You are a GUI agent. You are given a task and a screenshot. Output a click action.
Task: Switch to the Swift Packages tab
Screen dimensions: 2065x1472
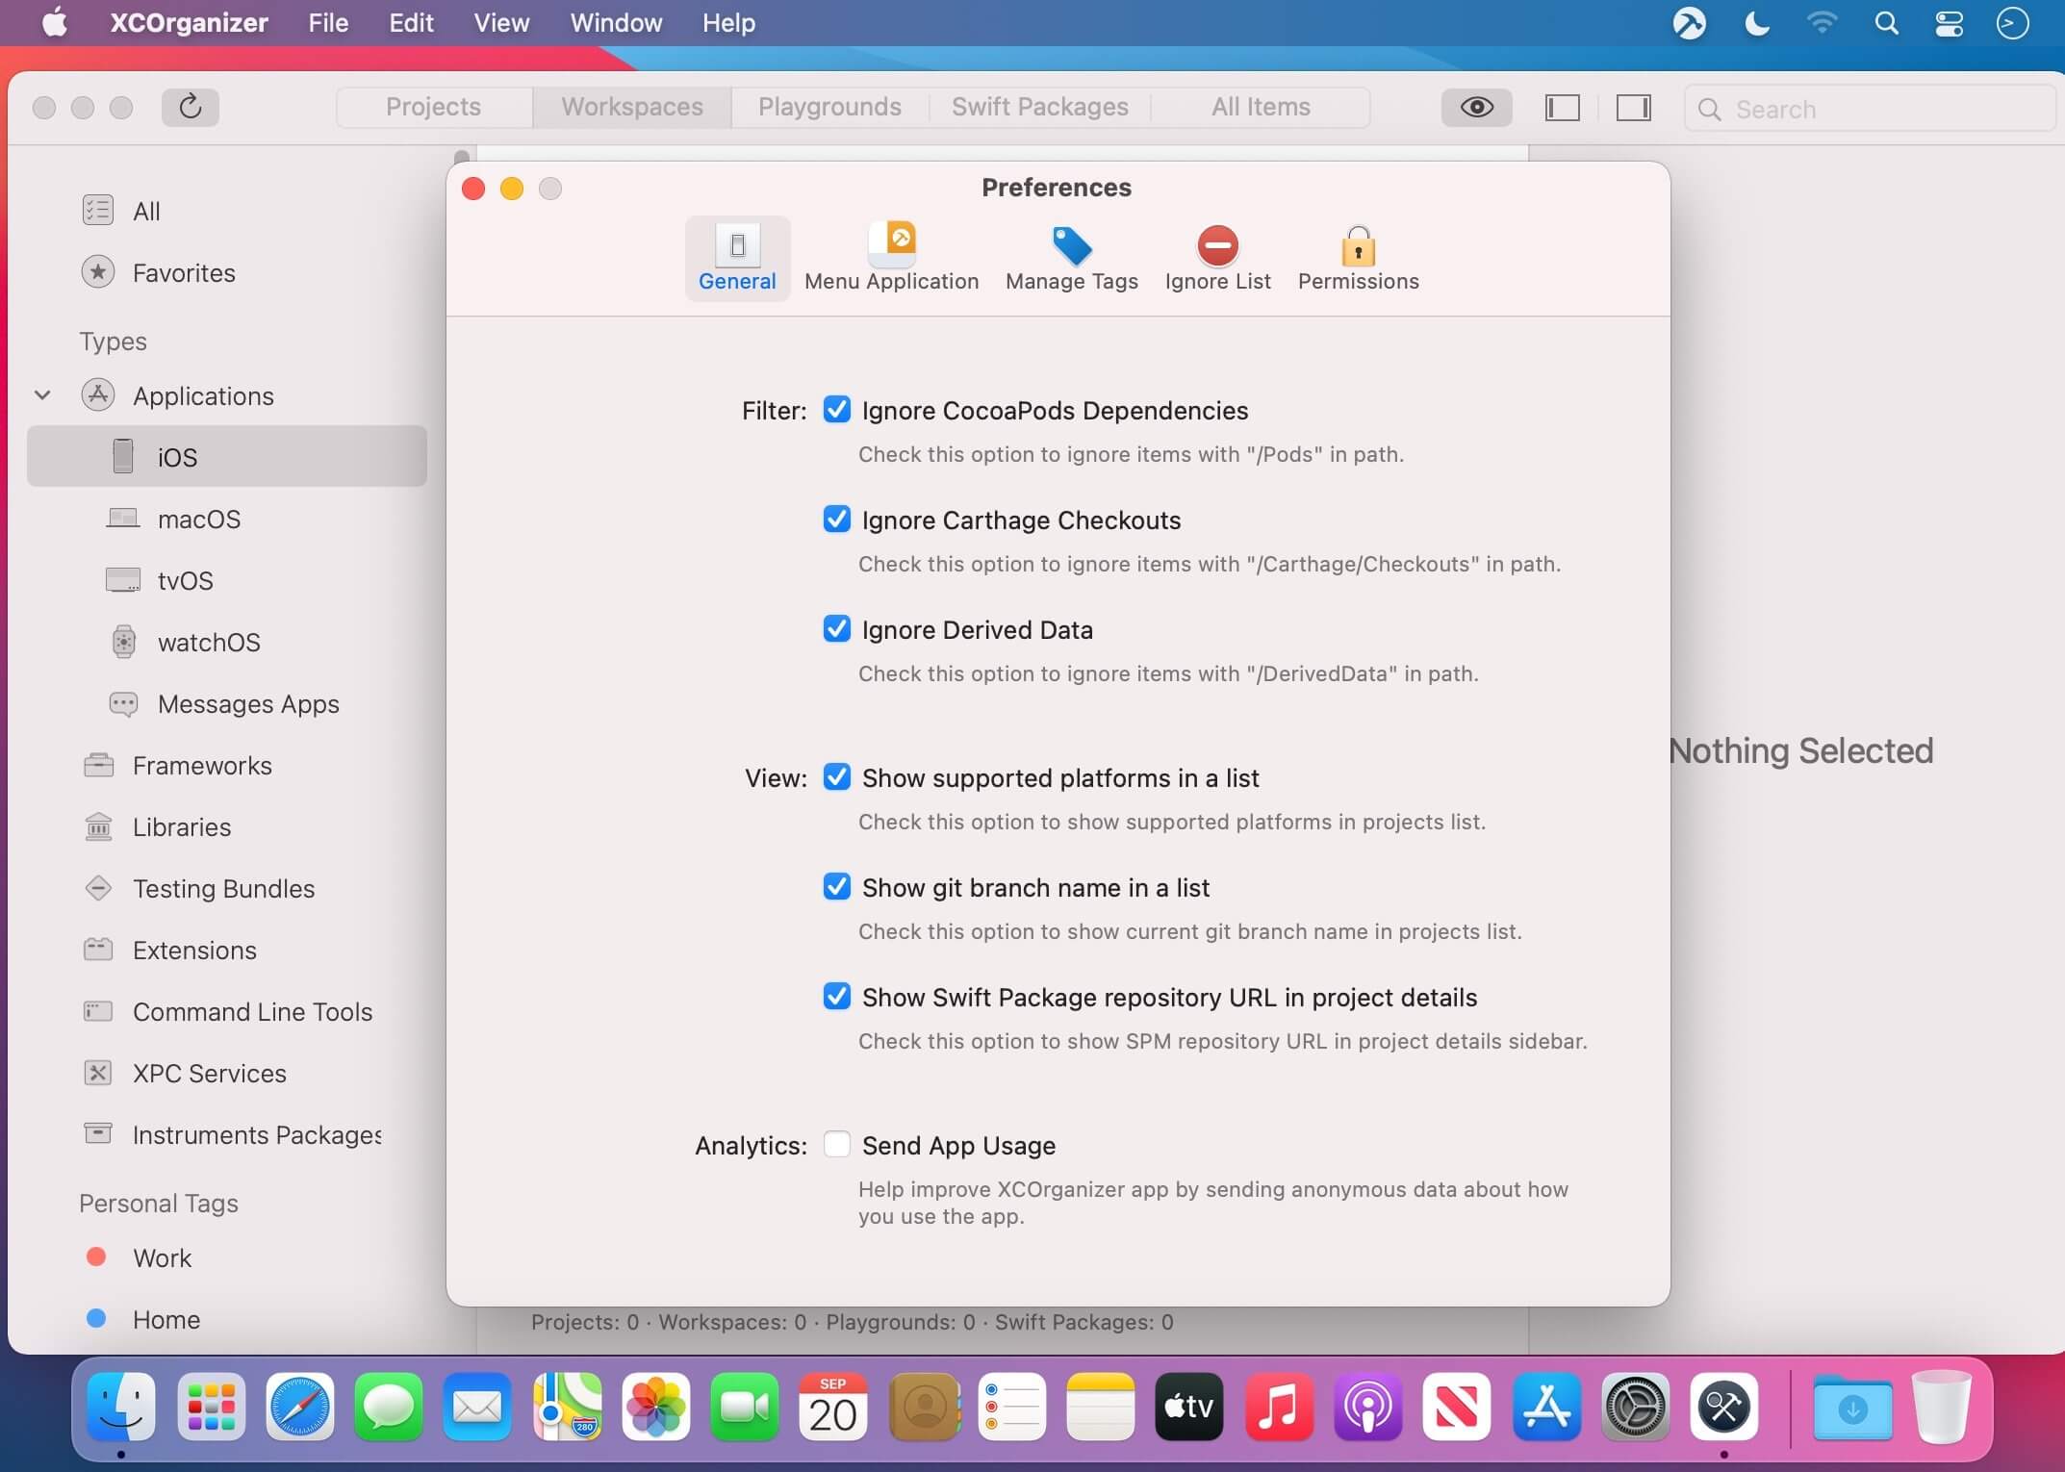tap(1039, 107)
